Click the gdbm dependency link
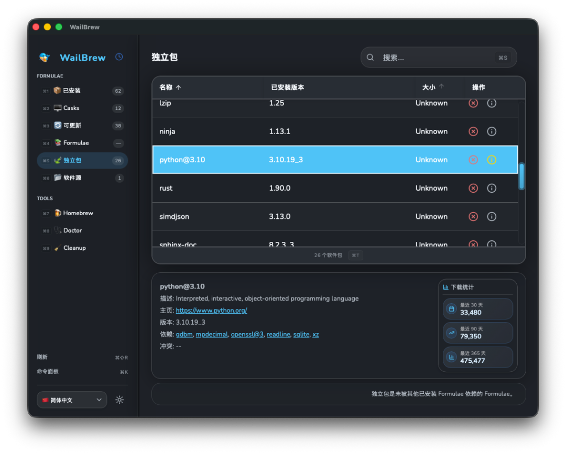 (184, 334)
